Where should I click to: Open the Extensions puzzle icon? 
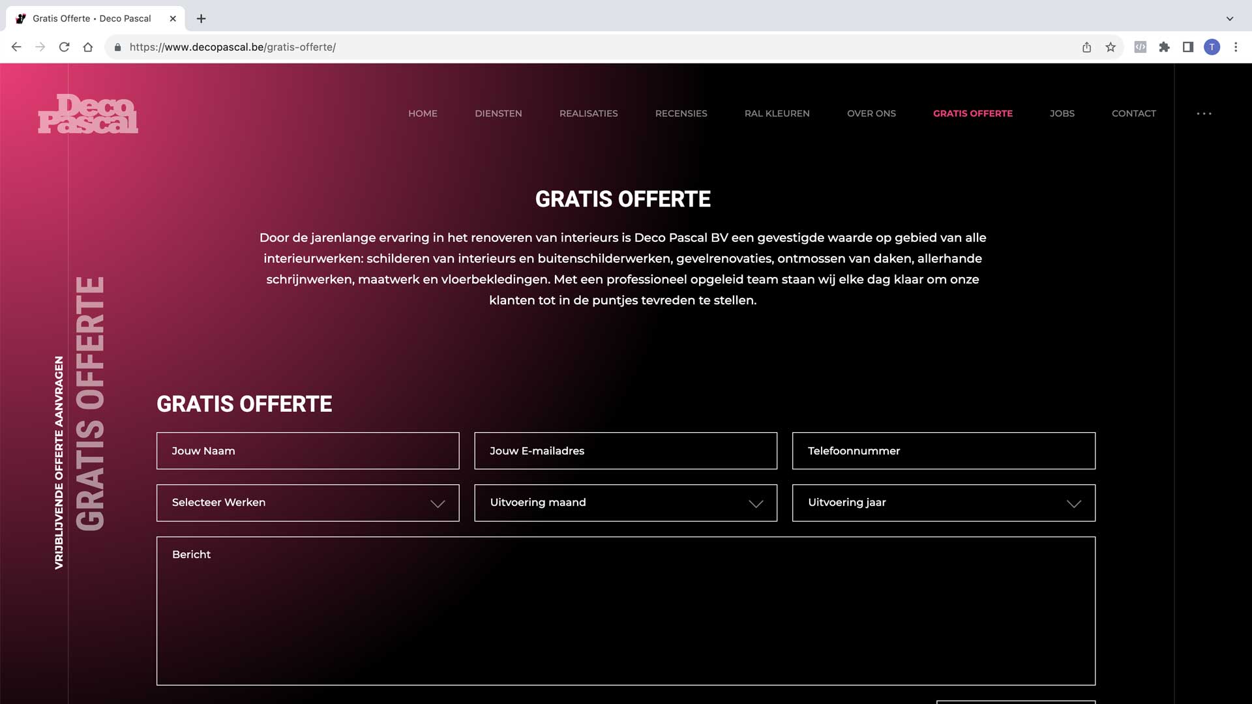coord(1164,47)
